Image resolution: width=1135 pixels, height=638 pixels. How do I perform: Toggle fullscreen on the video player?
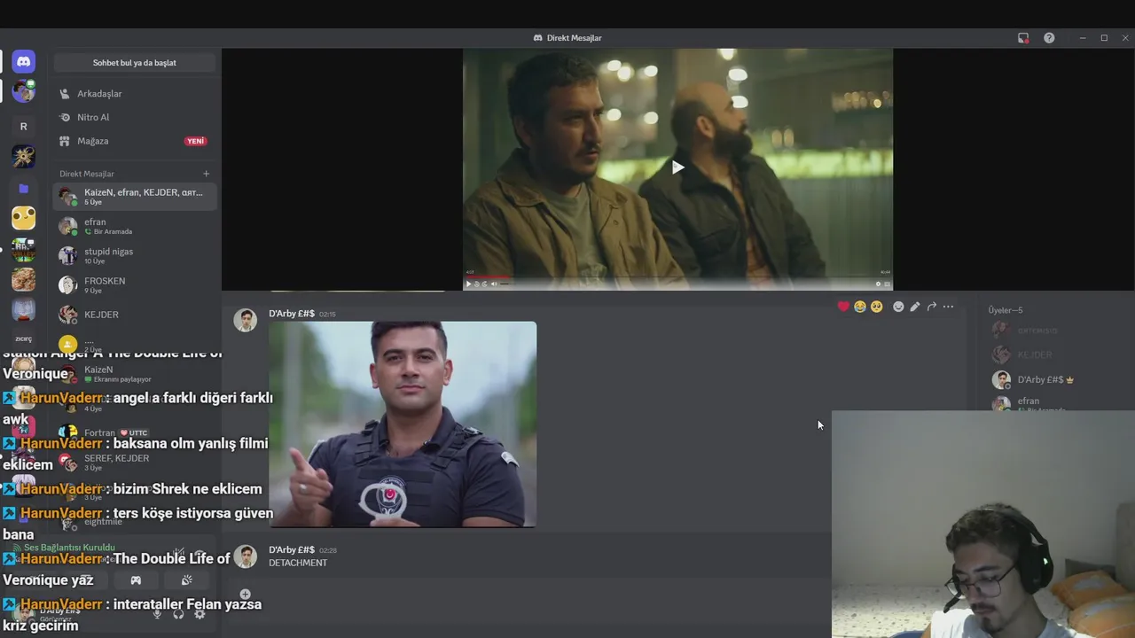click(888, 284)
